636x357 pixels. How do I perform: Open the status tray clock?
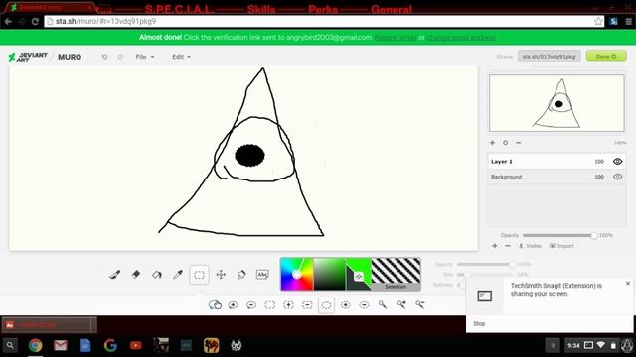(x=573, y=345)
